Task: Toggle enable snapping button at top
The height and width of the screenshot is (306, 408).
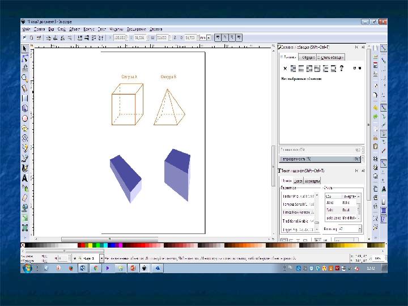Action: click(x=384, y=48)
